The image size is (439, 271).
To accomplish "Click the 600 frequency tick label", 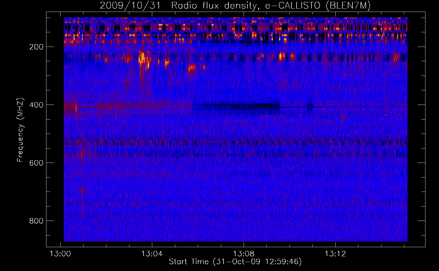I will pyautogui.click(x=36, y=163).
